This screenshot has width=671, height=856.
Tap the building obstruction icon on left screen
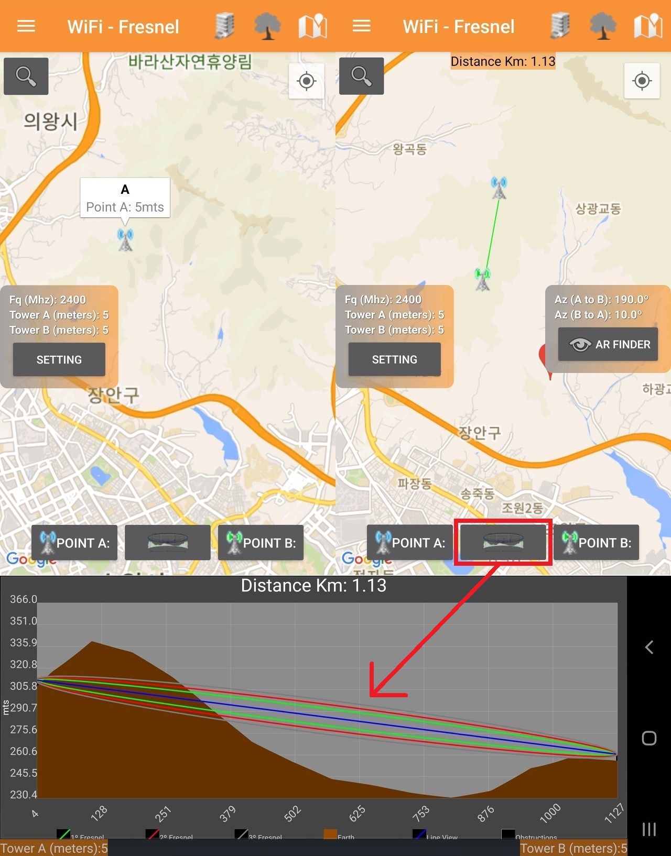tap(225, 26)
